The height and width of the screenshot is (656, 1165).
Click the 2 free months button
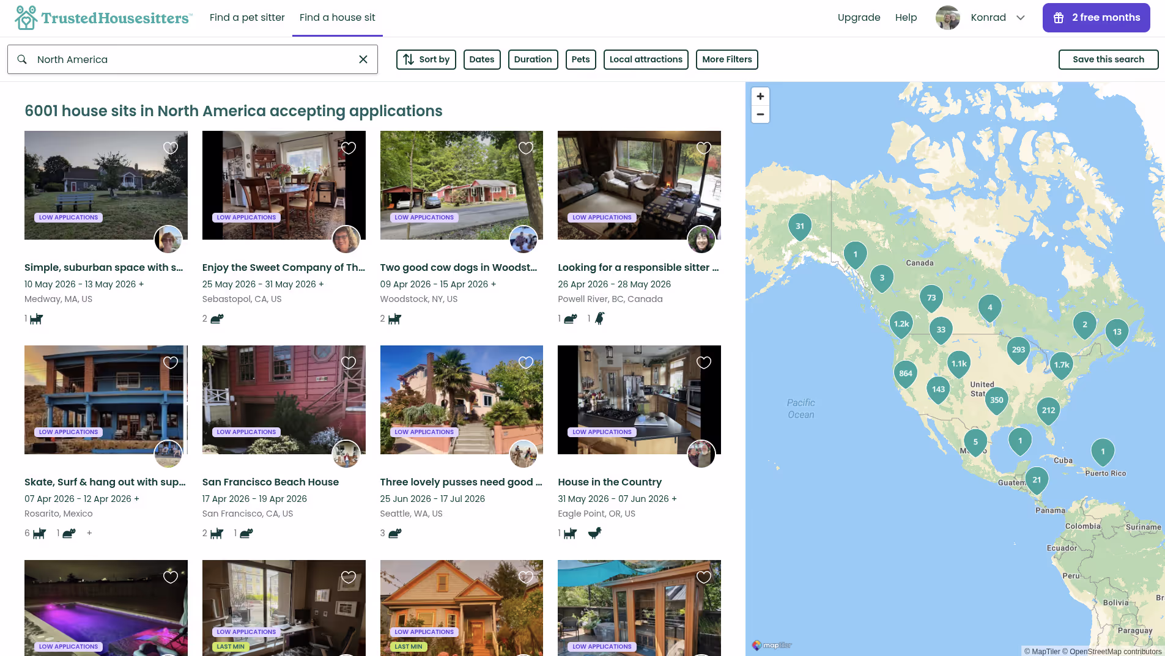1097,18
